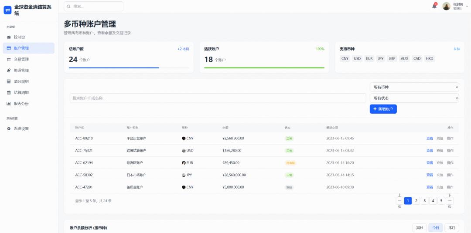
Task: Click the 总账户数 blue progress bar
Action: tap(114, 68)
